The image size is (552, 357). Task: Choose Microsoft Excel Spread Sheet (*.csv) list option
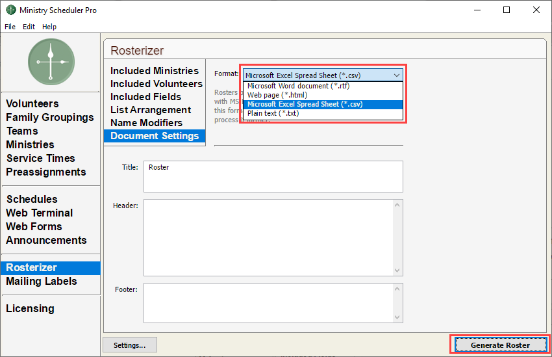[x=323, y=104]
